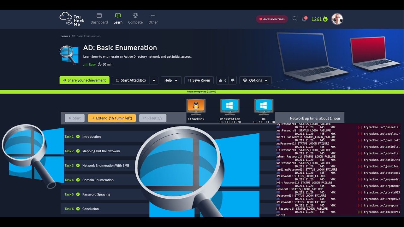
Task: Follow the Learn breadcrumb link
Action: coord(64,36)
